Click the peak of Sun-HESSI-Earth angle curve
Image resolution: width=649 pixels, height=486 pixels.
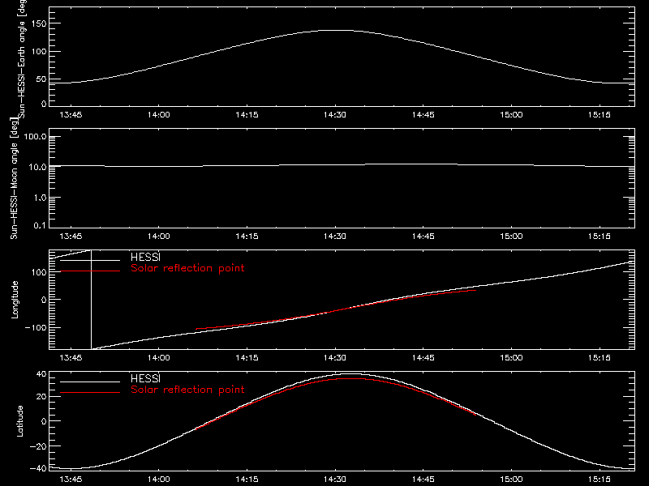337,31
